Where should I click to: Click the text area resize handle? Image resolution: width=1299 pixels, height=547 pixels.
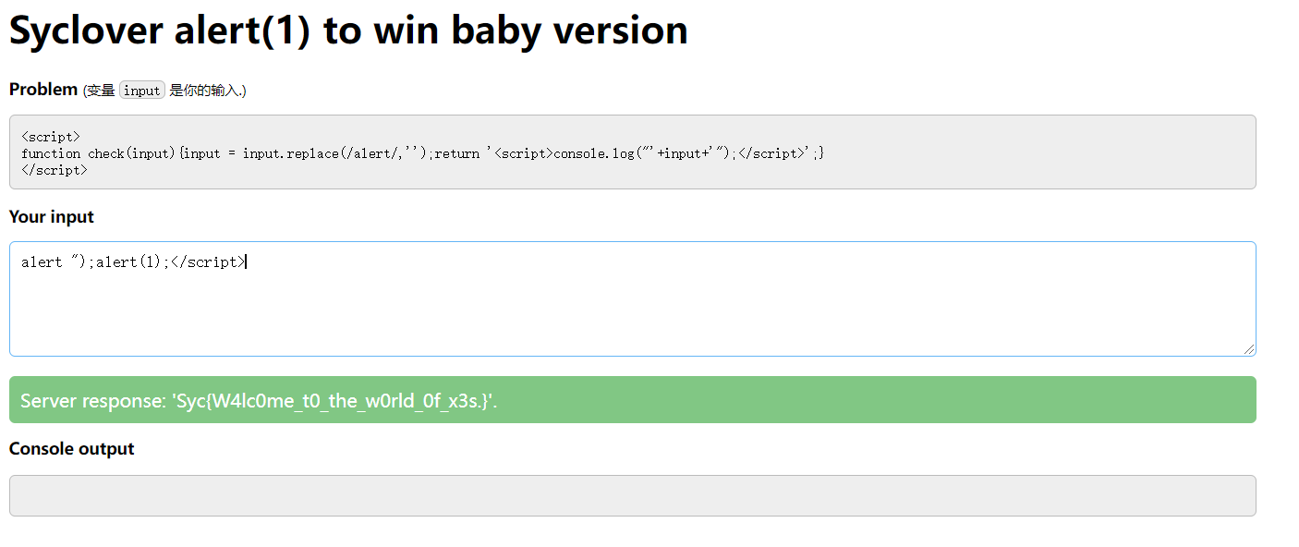[x=1249, y=349]
